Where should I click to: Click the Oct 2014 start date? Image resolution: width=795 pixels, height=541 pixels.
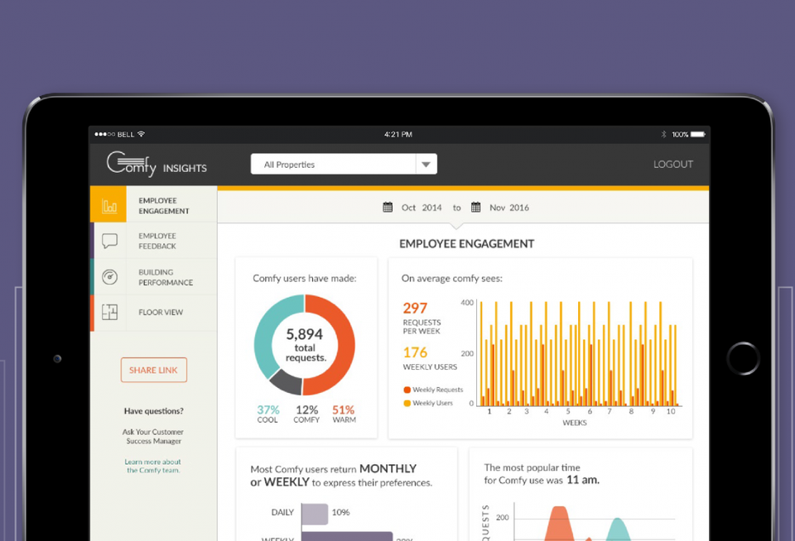(422, 208)
